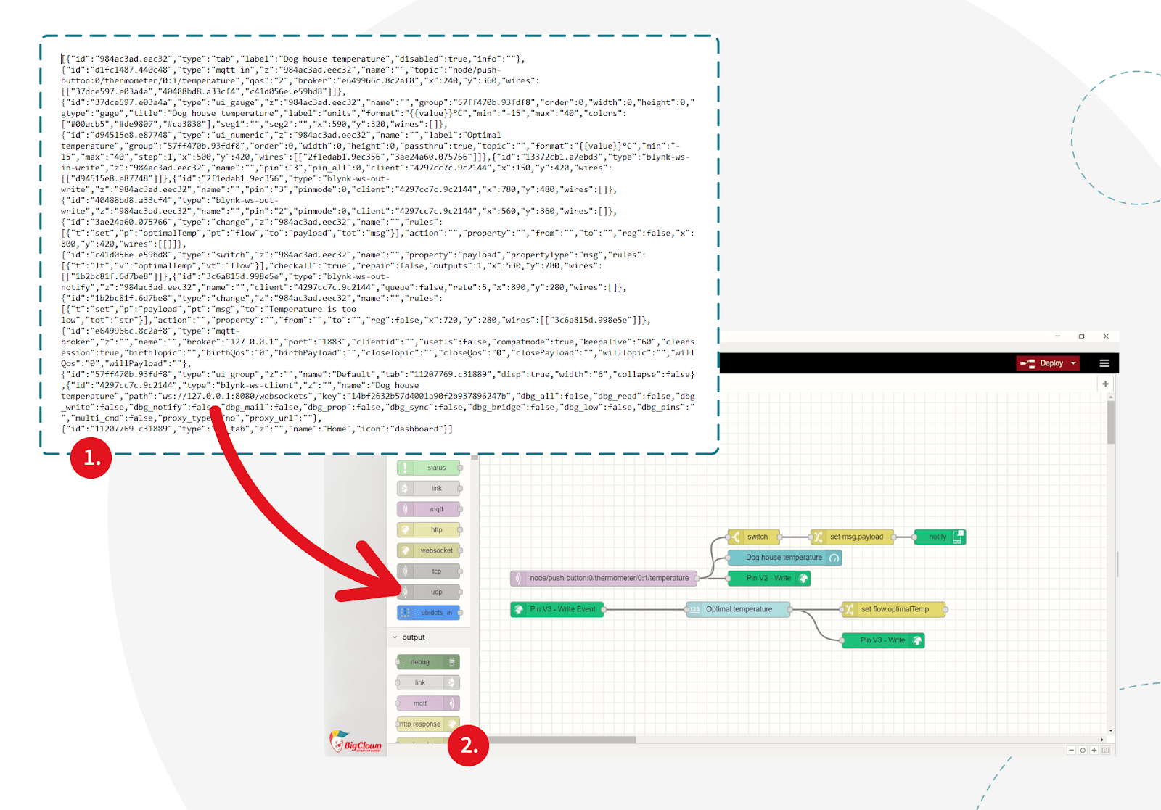Click the zoom out minus button
This screenshot has height=810, width=1161.
click(x=1071, y=751)
